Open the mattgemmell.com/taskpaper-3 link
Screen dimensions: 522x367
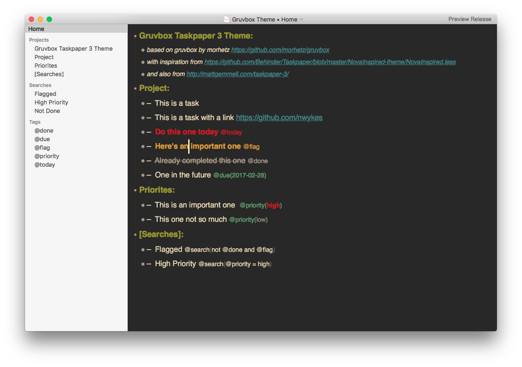pos(237,74)
